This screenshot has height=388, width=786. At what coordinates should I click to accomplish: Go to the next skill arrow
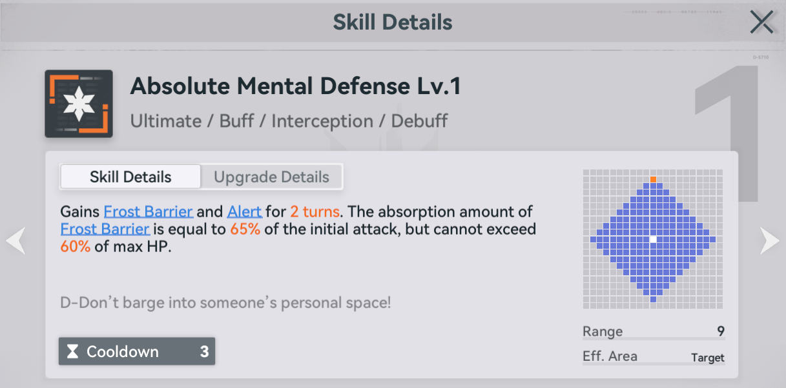pyautogui.click(x=769, y=240)
